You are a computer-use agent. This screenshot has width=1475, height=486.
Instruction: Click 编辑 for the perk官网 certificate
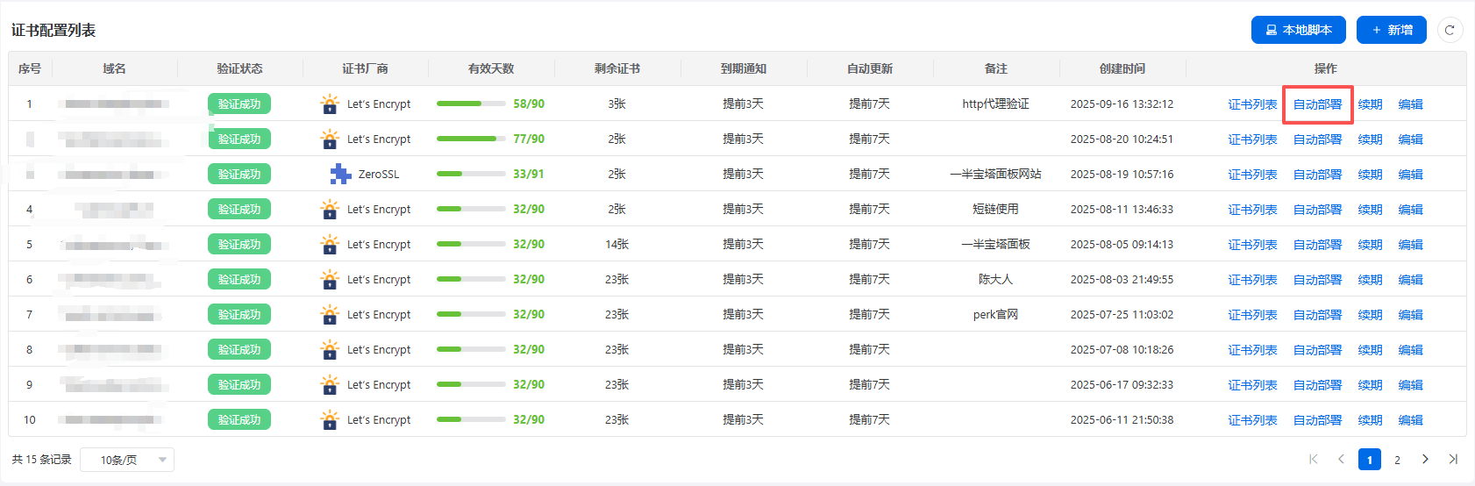(x=1410, y=315)
